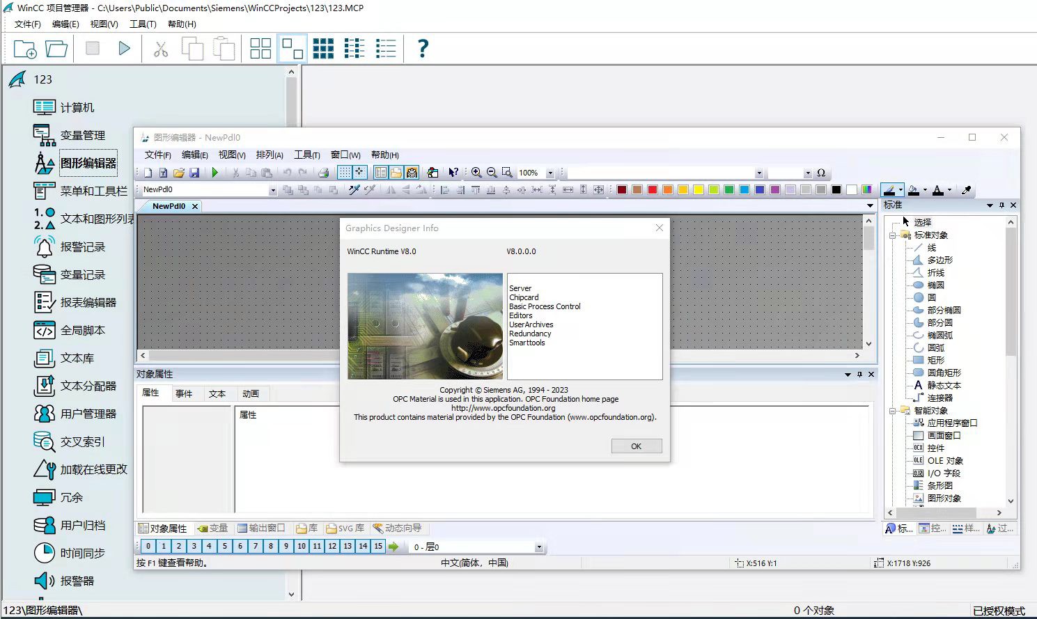
Task: Switch to details view in WinCC Explorer toolbar
Action: (x=386, y=48)
